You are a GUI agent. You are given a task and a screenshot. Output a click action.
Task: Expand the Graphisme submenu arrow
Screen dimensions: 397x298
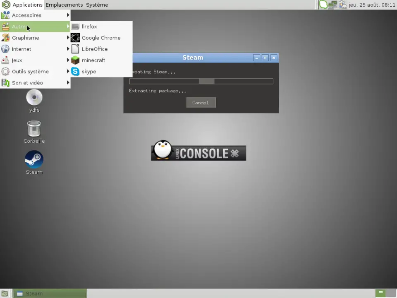(68, 38)
